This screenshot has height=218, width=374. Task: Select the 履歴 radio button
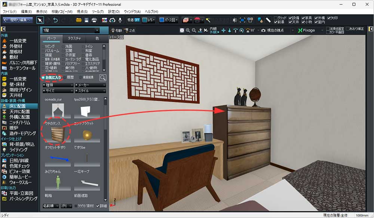pos(65,77)
